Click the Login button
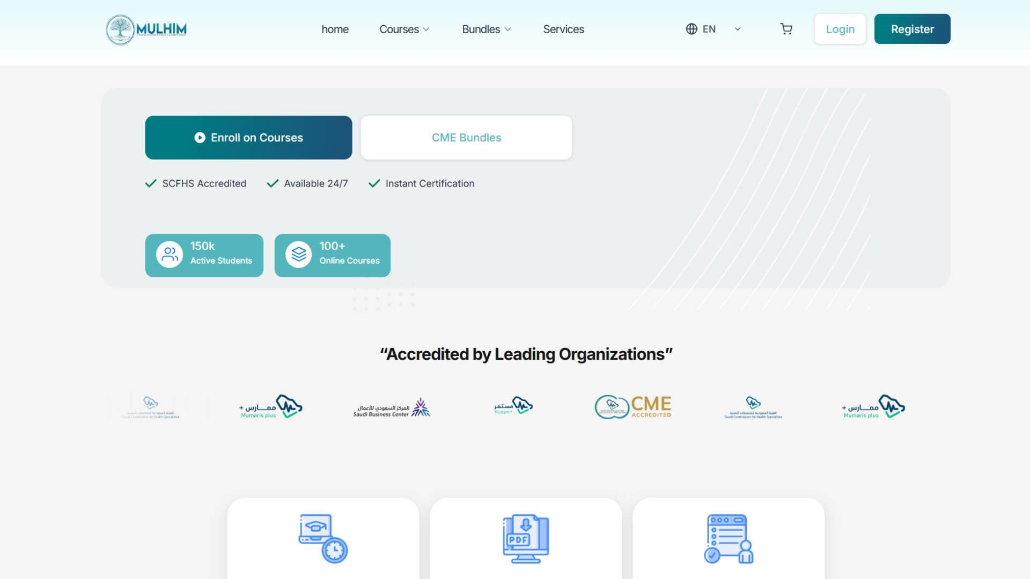 [x=840, y=29]
